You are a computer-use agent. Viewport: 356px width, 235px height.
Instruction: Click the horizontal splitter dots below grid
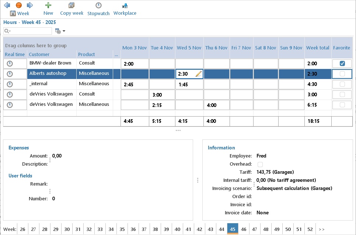178,131
